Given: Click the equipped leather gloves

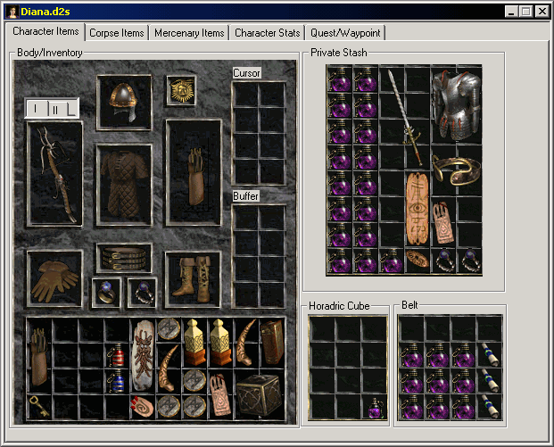Looking at the screenshot, I should (x=55, y=279).
